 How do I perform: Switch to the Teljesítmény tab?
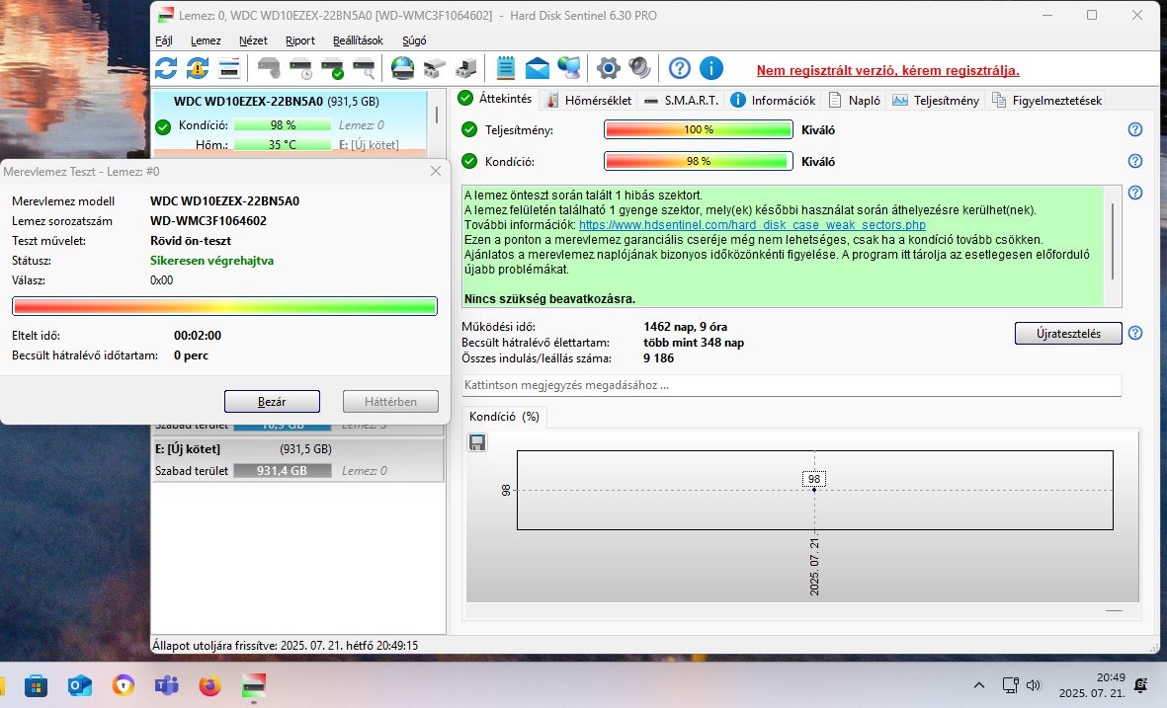coord(937,100)
